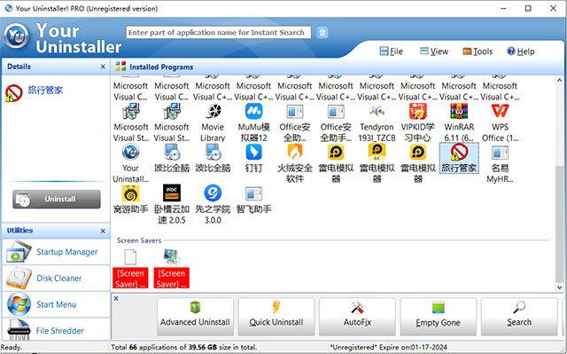
Task: Select the VIPKID学习中心 program icon
Action: [x=418, y=112]
